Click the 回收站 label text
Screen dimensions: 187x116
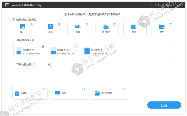[24, 93]
